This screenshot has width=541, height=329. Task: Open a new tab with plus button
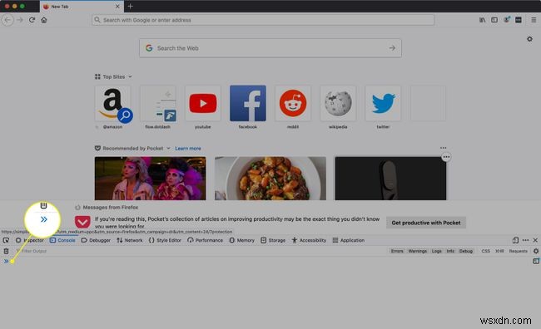(130, 6)
